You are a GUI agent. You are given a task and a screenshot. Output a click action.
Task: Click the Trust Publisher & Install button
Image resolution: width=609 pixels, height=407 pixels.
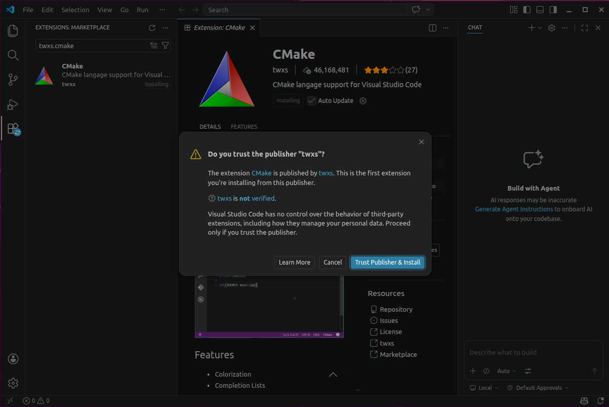pyautogui.click(x=387, y=263)
